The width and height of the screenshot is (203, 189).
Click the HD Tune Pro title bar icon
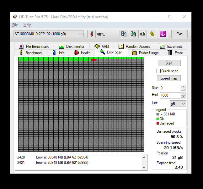tap(15, 17)
